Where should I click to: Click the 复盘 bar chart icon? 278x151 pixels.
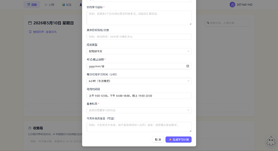64,5
